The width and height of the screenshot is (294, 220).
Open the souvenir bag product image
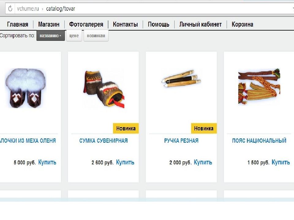[x=104, y=89]
